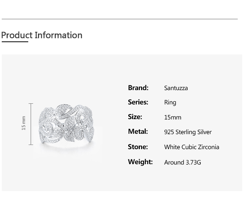Click the Ring series value
Image resolution: width=244 pixels, height=212 pixels.
coord(170,103)
